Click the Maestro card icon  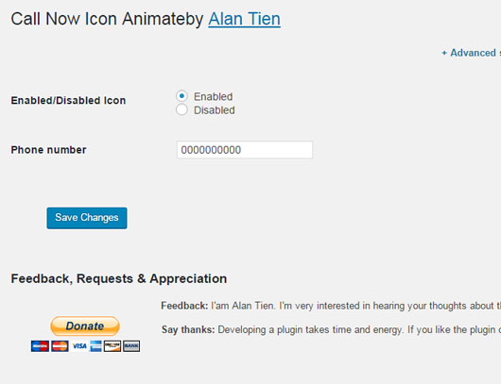[x=40, y=346]
